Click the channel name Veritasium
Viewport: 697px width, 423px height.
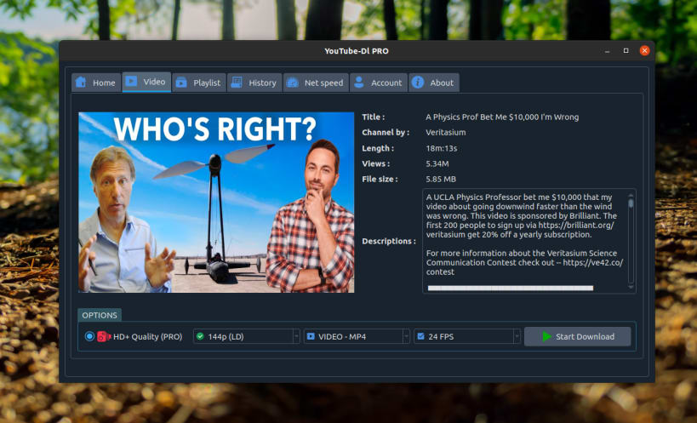(446, 133)
